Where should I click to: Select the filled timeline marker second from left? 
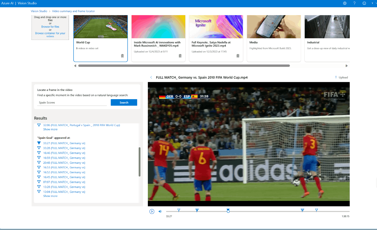pos(197,210)
